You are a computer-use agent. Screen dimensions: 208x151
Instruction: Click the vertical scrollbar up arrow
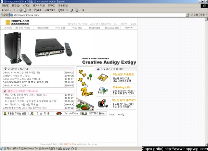pos(206,19)
